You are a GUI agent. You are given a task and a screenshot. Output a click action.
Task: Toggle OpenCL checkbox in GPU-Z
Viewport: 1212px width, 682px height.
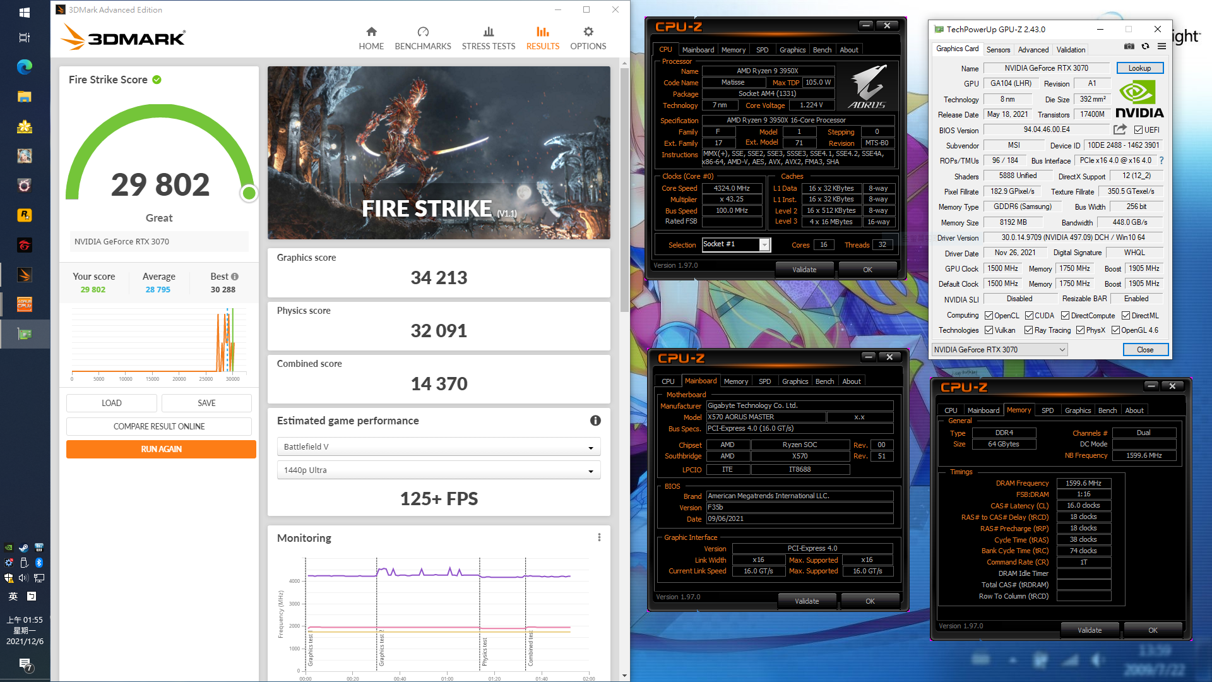click(x=988, y=316)
